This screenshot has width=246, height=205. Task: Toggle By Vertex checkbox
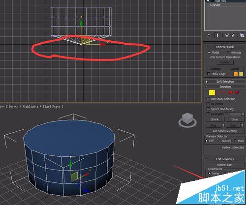coord(208,104)
